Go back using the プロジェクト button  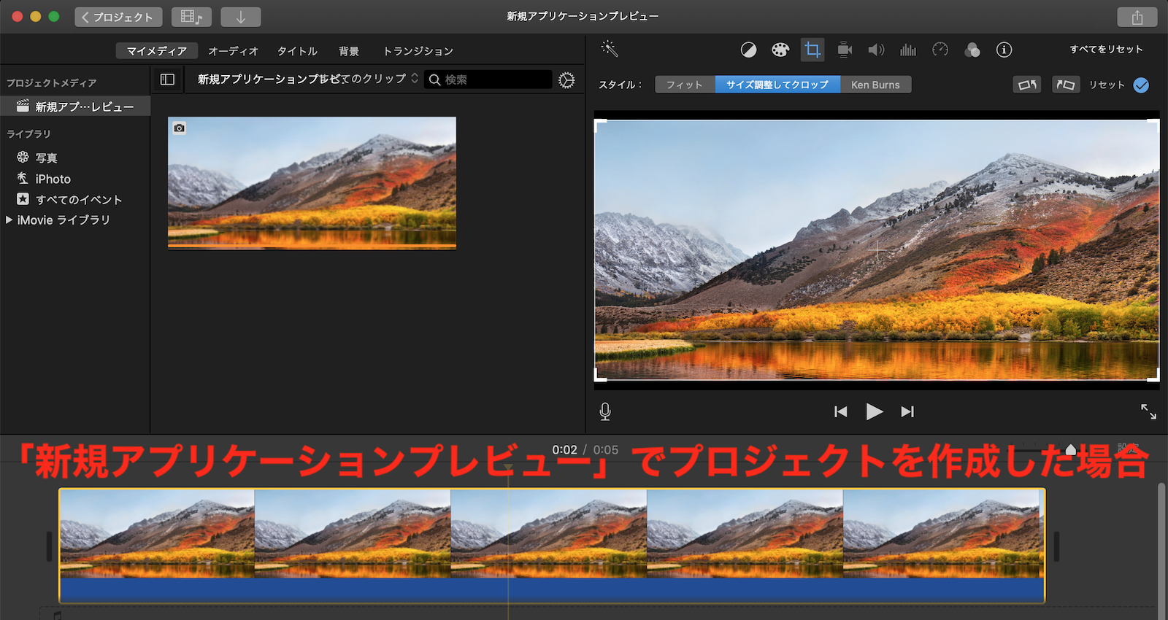point(118,17)
